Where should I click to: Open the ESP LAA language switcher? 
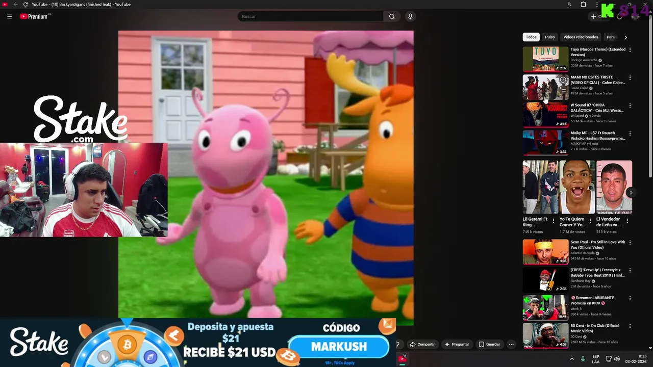click(596, 359)
